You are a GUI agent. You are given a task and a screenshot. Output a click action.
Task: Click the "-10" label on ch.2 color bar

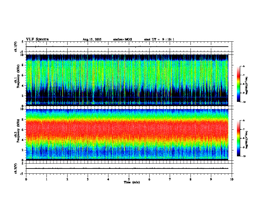click(244, 156)
